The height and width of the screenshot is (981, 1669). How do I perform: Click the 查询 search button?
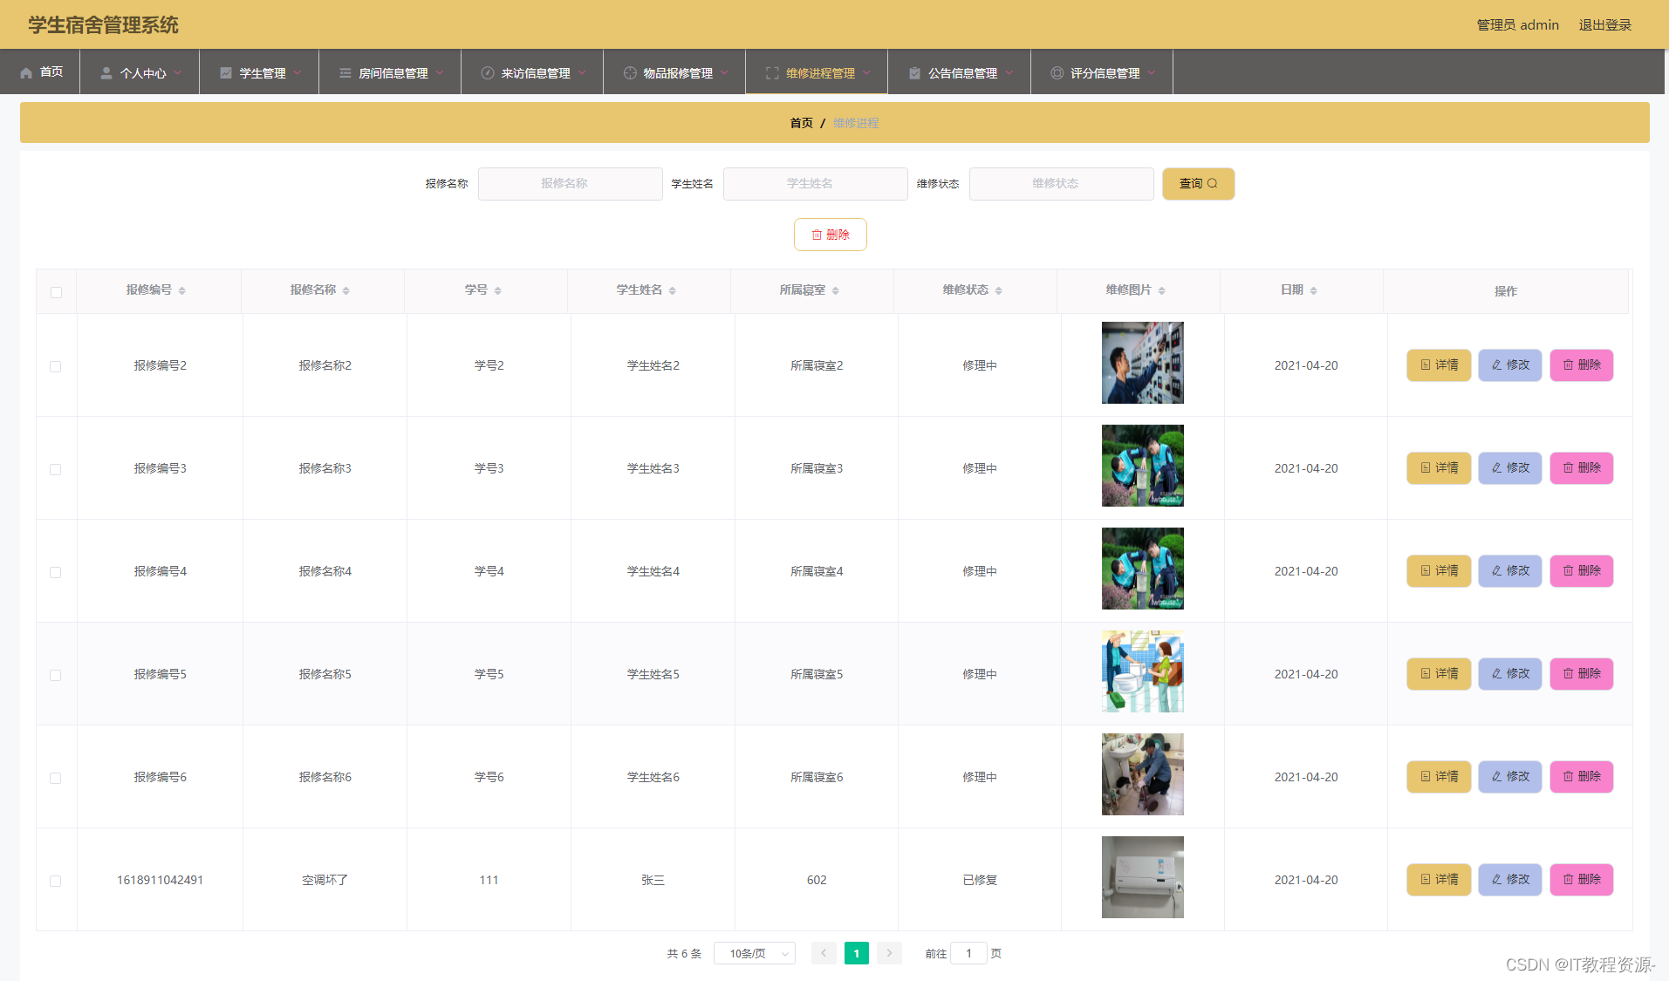pos(1198,184)
